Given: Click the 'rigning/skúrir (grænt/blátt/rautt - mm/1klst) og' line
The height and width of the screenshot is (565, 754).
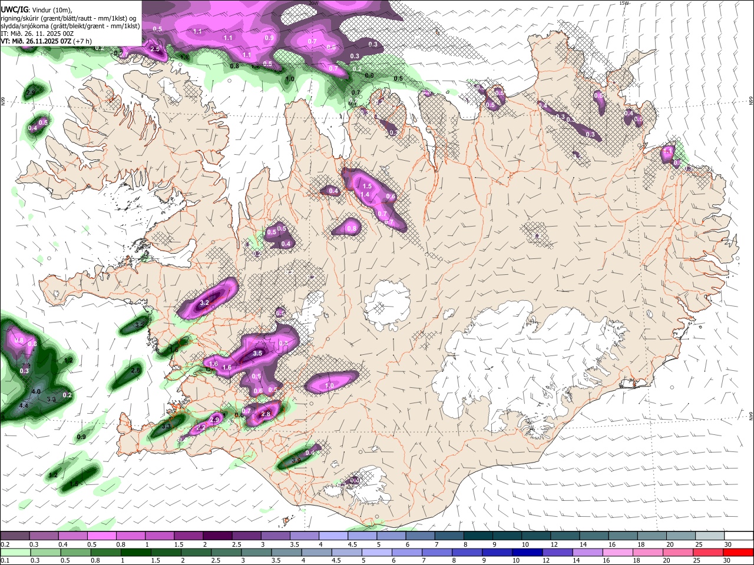Looking at the screenshot, I should pos(68,18).
